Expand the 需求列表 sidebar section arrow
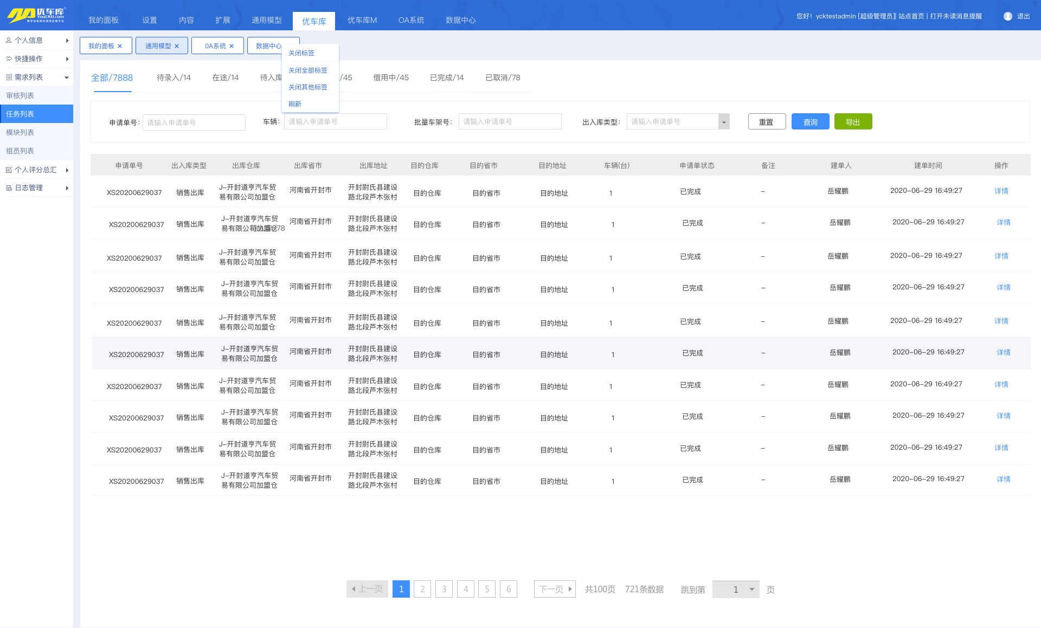The width and height of the screenshot is (1041, 628). pyautogui.click(x=67, y=77)
